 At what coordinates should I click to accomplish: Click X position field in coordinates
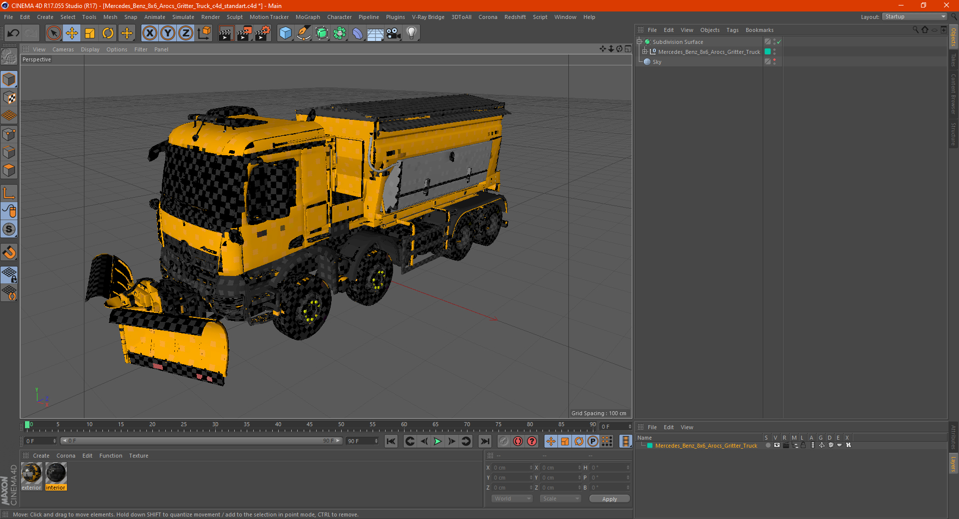pyautogui.click(x=512, y=468)
